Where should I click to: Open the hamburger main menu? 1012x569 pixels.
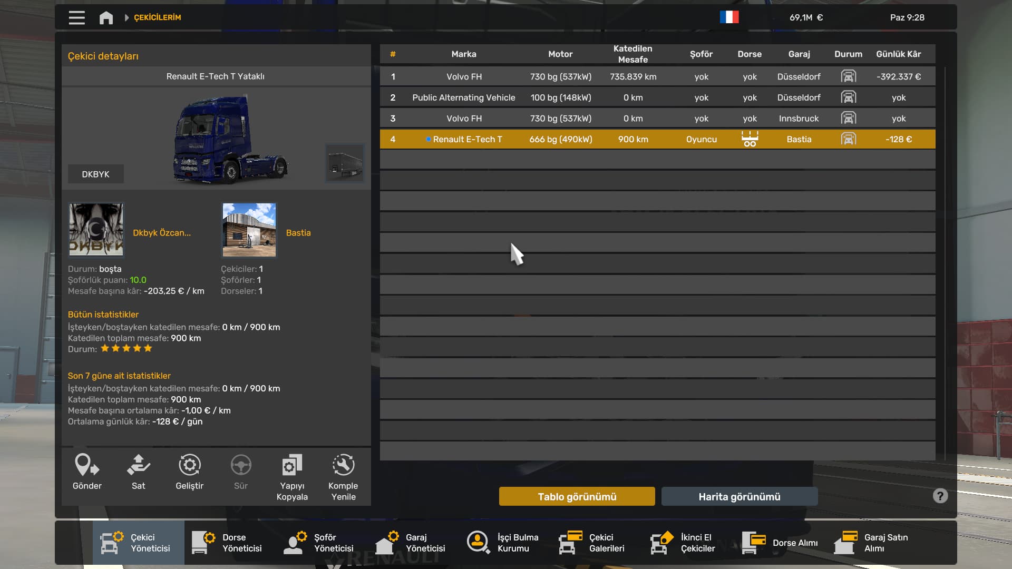click(x=76, y=17)
